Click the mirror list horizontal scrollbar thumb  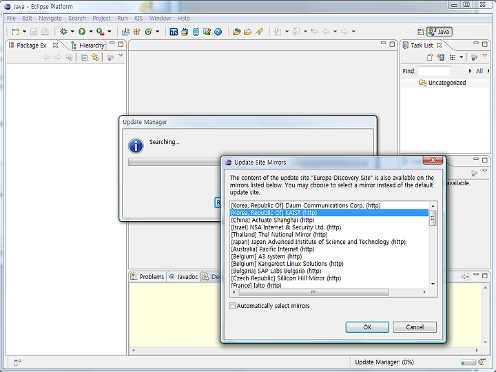tap(313, 292)
